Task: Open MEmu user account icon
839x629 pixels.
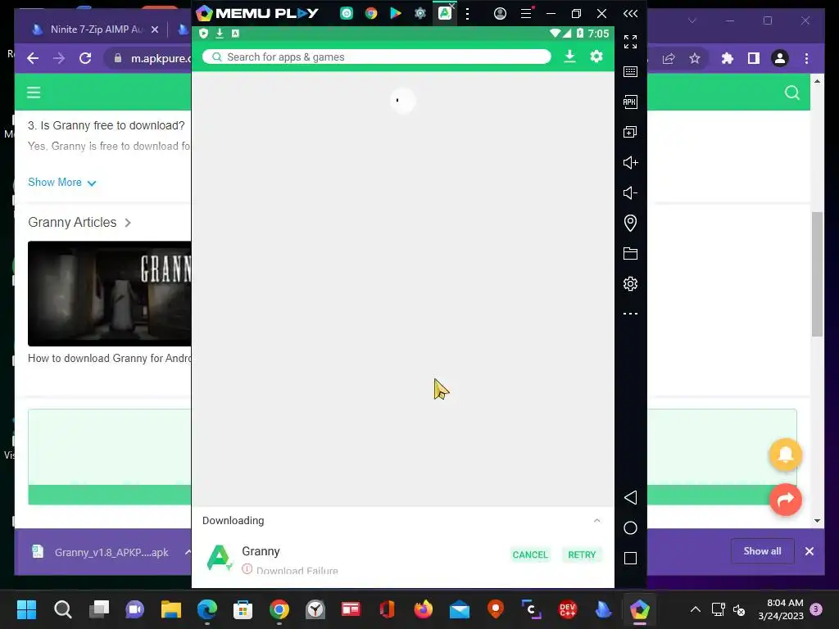Action: 500,13
